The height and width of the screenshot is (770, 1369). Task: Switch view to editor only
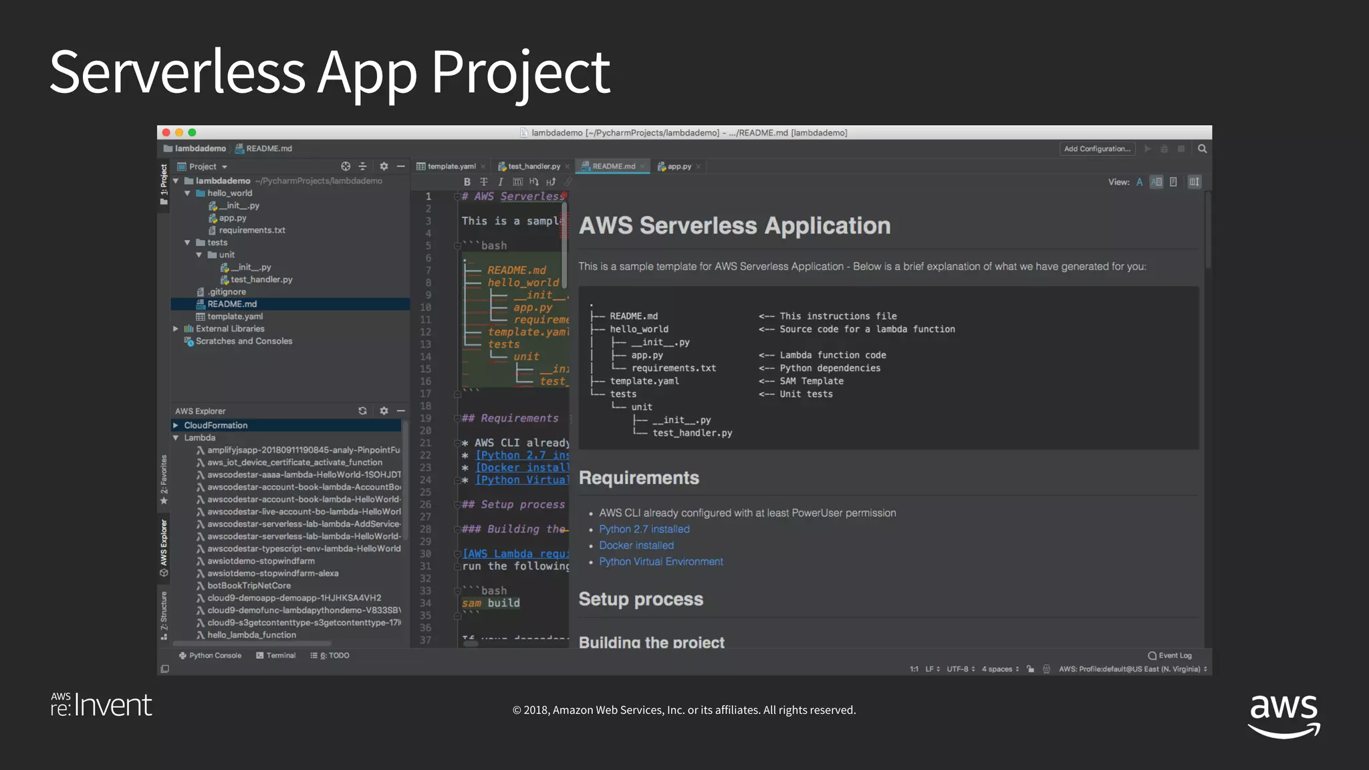tap(1139, 182)
